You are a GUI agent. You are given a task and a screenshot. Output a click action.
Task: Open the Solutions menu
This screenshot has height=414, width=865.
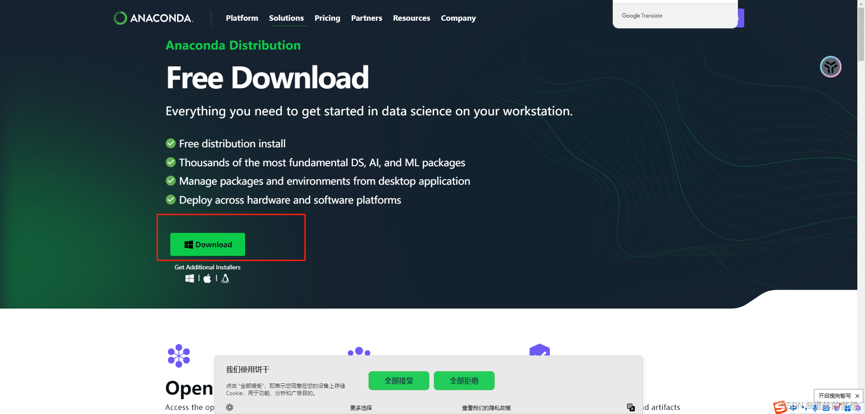286,18
